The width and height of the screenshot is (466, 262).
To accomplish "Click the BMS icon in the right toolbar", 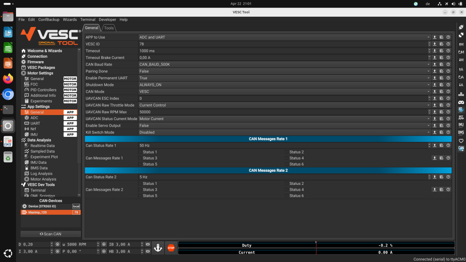I will 461,133.
